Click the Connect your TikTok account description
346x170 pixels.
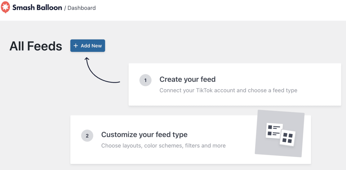[228, 91]
